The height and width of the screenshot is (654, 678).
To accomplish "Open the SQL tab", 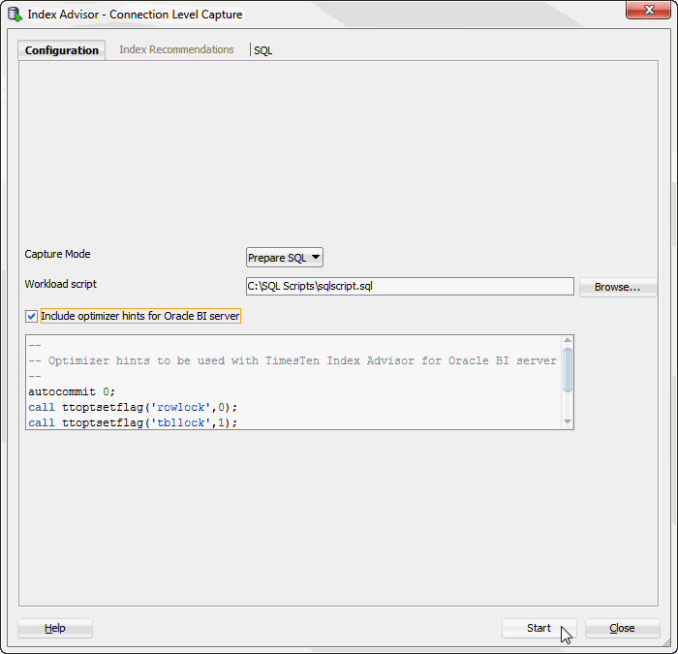I will pyautogui.click(x=262, y=50).
